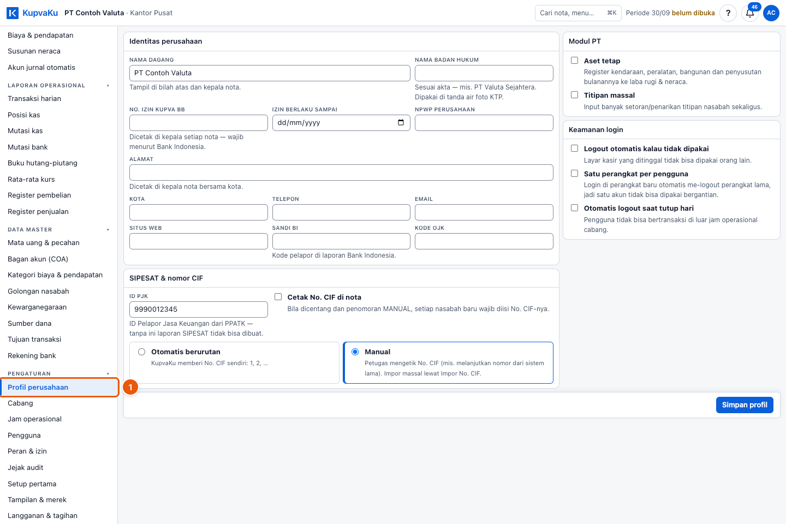This screenshot has height=524, width=786.
Task: Click the Izin Berlaku Sampai date field
Action: [341, 123]
